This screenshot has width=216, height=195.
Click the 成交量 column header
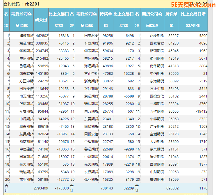click(x=41, y=20)
